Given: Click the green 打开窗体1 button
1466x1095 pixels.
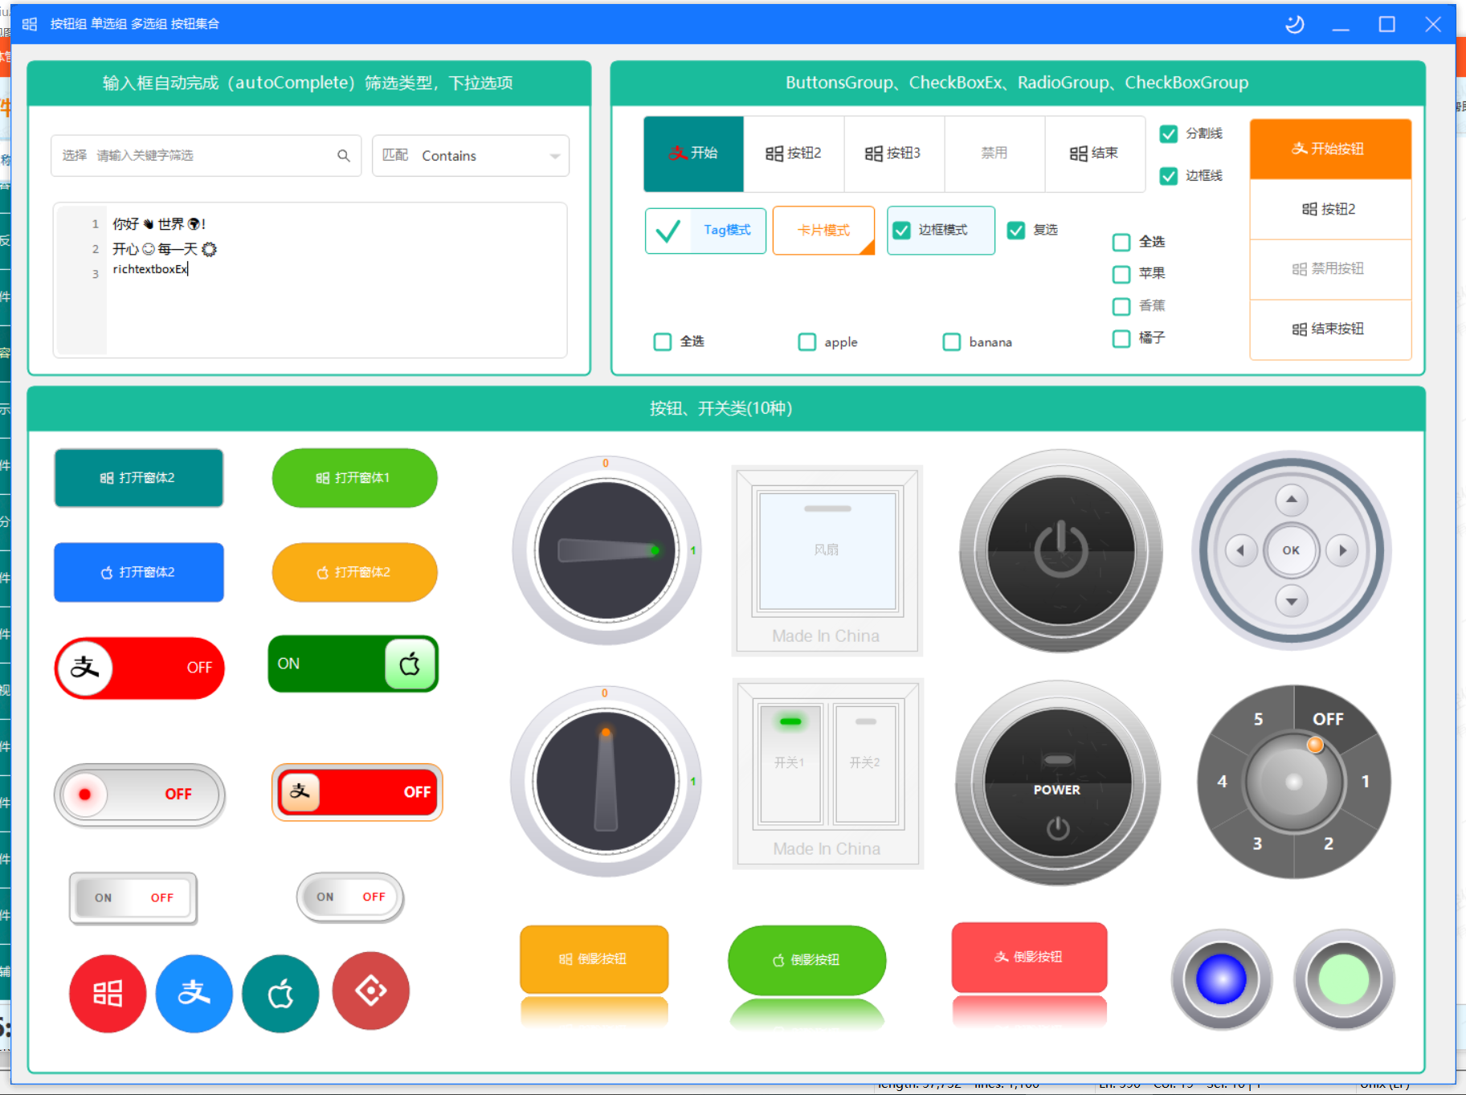Looking at the screenshot, I should tap(355, 478).
